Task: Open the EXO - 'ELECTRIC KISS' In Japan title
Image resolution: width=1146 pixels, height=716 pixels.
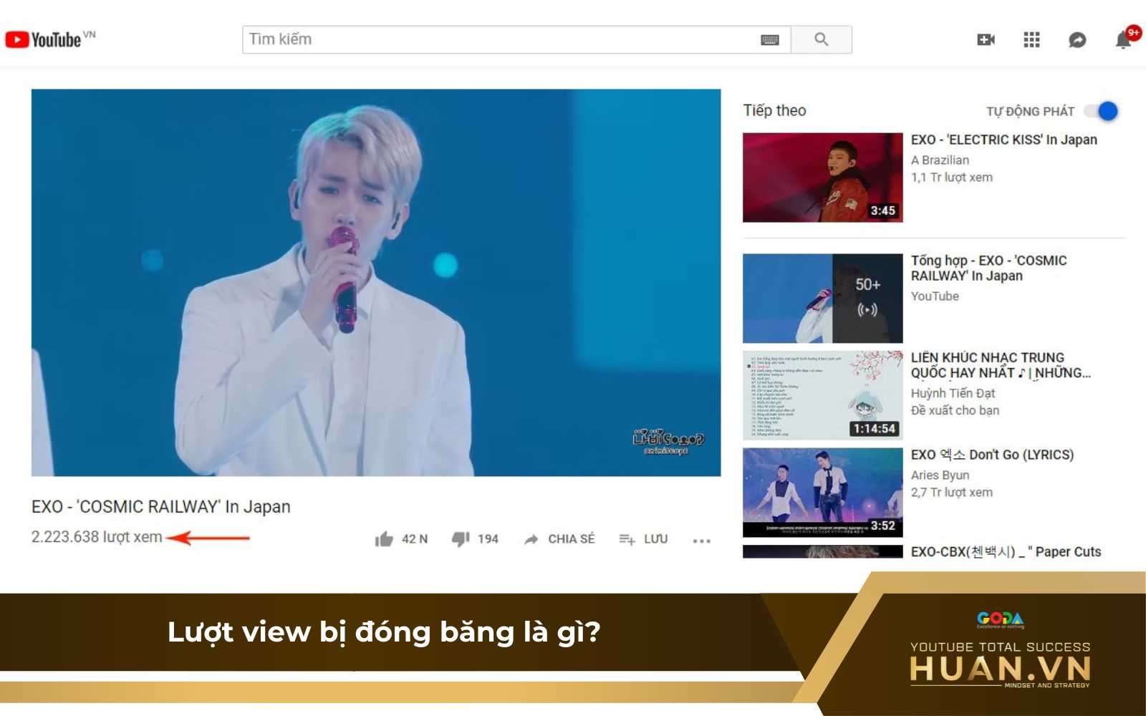Action: coord(1004,140)
